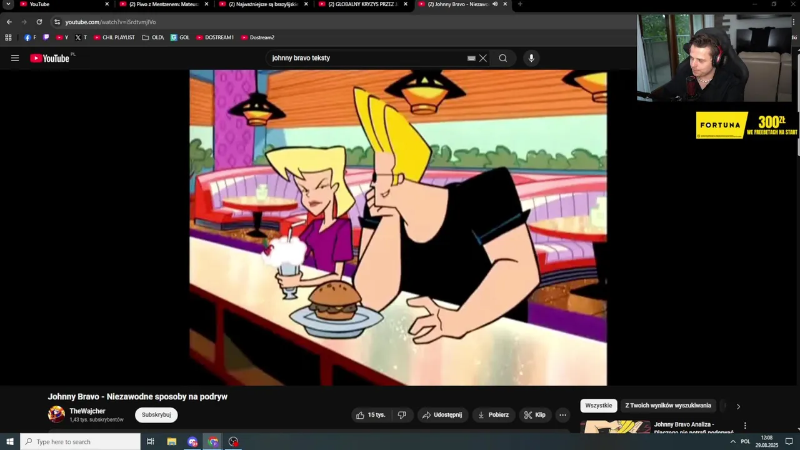800x450 pixels.
Task: Click the Fortuna 300zł banner
Action: 747,125
